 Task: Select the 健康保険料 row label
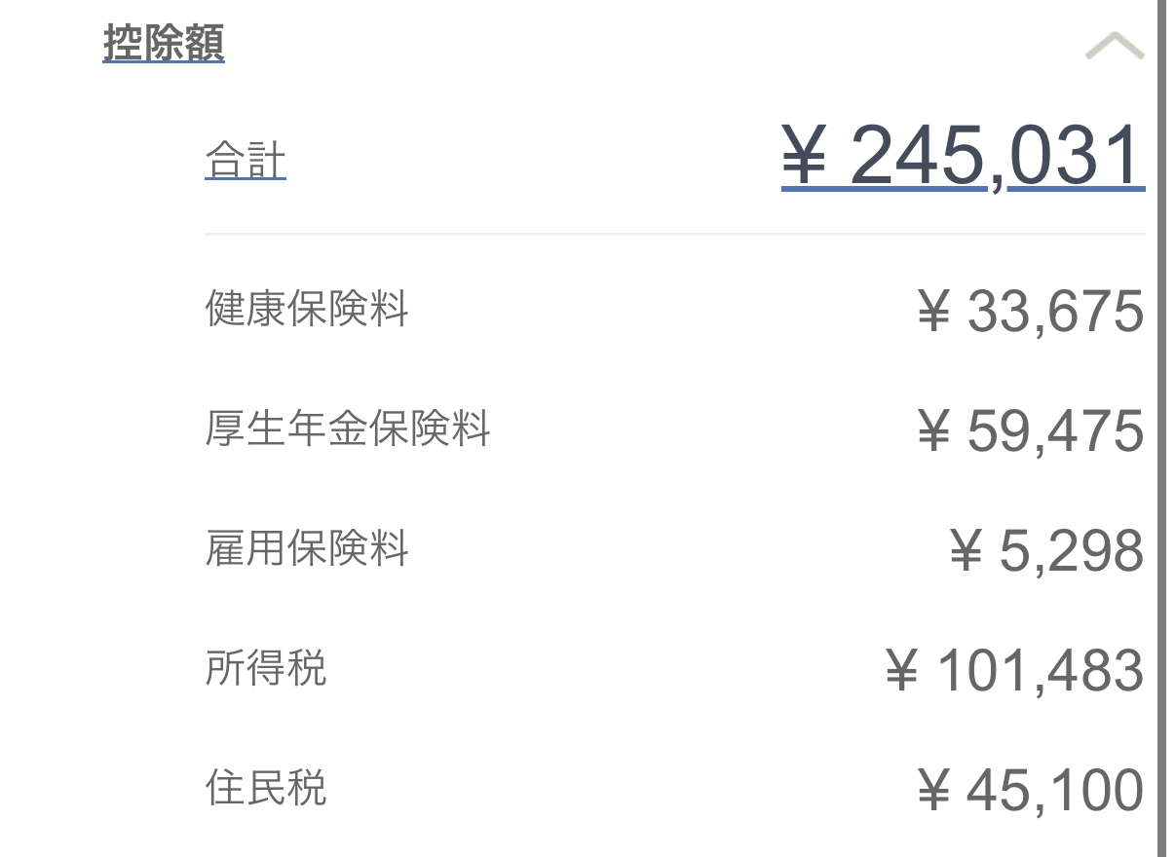(307, 309)
